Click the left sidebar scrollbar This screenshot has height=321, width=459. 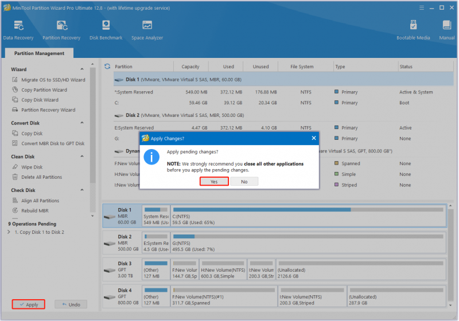click(x=93, y=126)
